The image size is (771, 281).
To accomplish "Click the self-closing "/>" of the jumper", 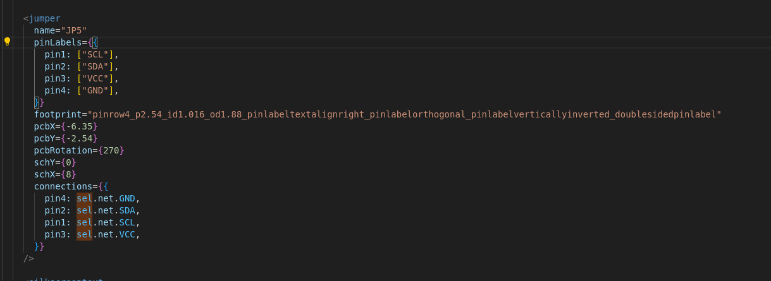I will pos(28,258).
